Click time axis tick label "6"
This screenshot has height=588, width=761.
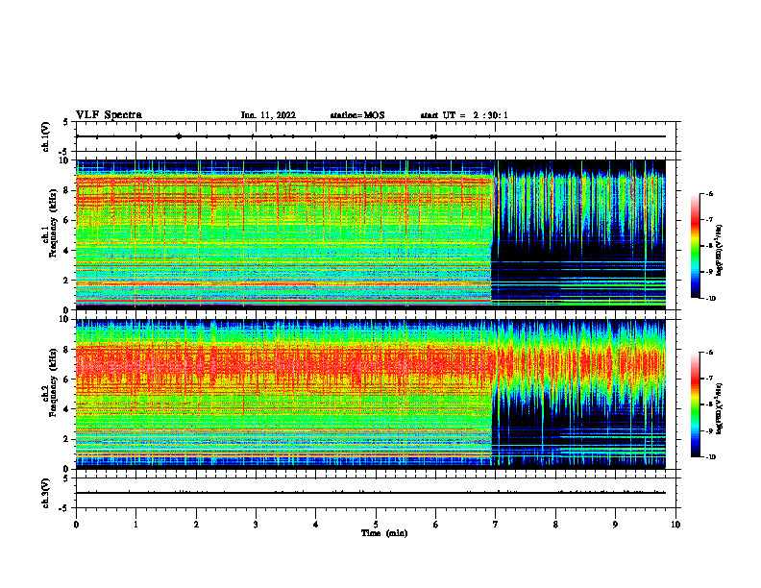435,525
